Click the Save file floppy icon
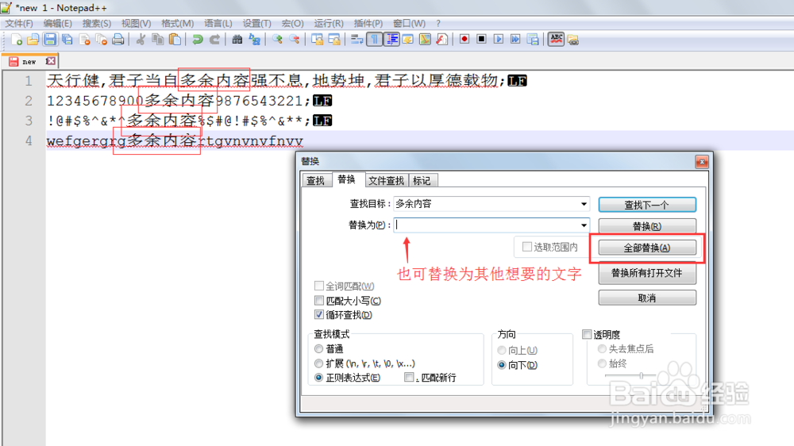The image size is (794, 446). 49,40
